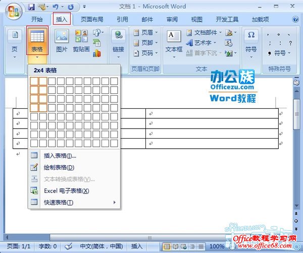Pick the top-left cell of the table grid

(34, 81)
